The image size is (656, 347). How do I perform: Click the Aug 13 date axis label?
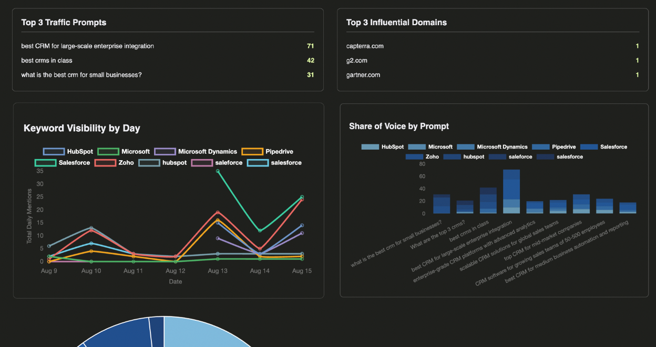[x=218, y=271]
